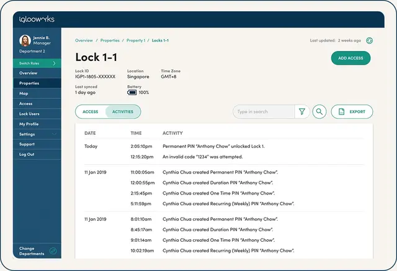Expand the Settings menu arrow
The width and height of the screenshot is (397, 271).
[x=55, y=134]
